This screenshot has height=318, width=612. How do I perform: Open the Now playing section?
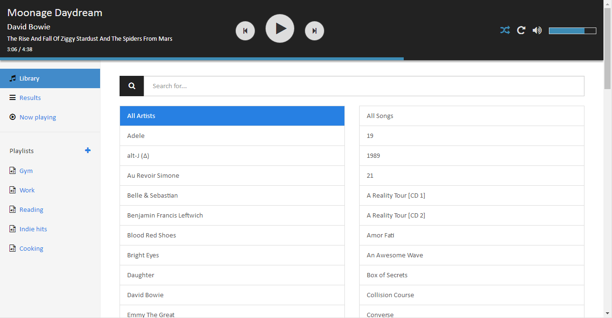pos(50,117)
